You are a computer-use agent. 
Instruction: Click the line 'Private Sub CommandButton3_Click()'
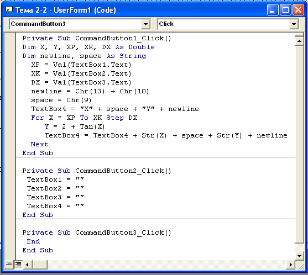97,232
